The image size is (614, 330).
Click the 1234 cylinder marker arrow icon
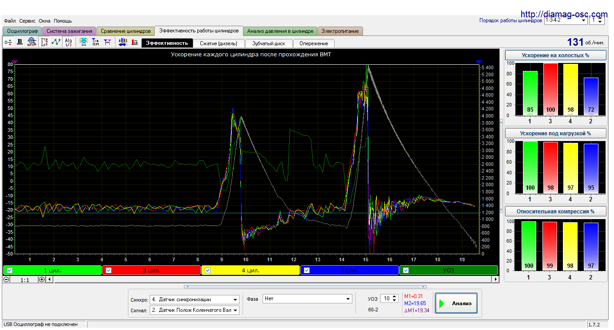coord(95,42)
